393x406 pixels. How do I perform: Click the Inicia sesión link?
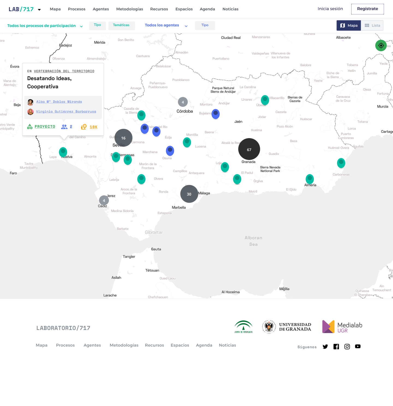point(330,9)
